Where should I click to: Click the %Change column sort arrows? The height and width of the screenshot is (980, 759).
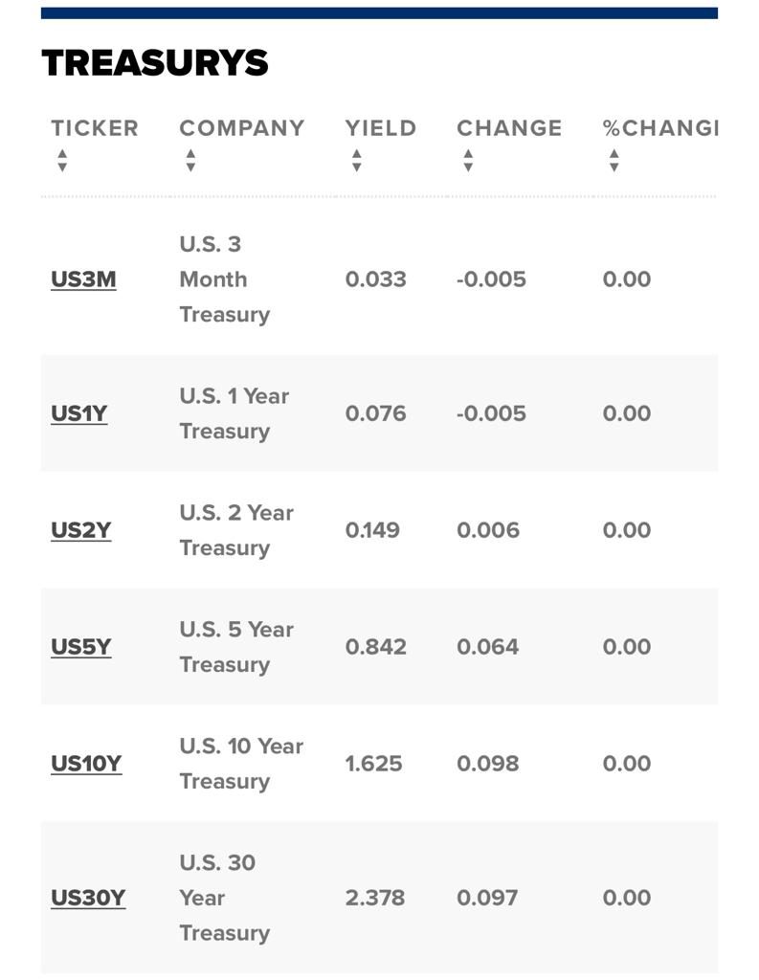[614, 161]
